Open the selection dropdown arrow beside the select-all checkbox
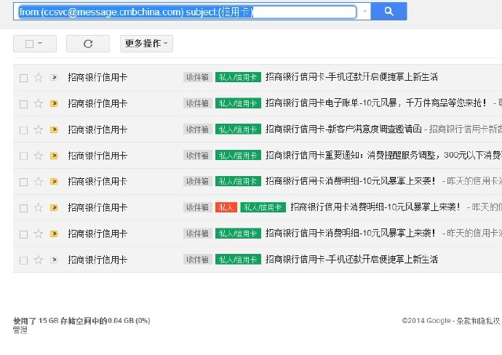The height and width of the screenshot is (355, 502). (40, 43)
